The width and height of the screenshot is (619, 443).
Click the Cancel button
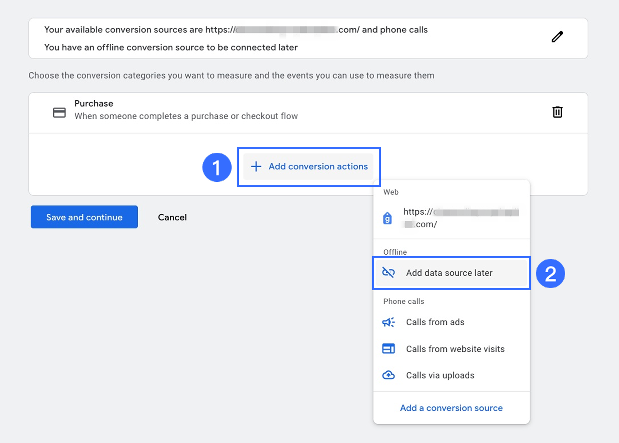pyautogui.click(x=172, y=217)
